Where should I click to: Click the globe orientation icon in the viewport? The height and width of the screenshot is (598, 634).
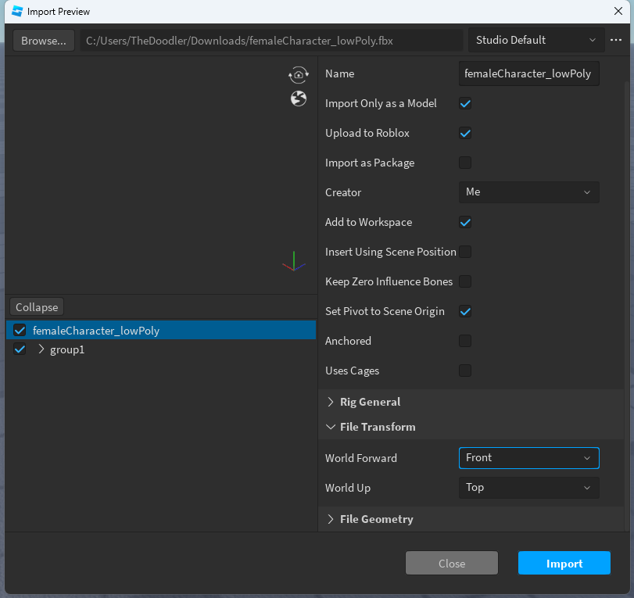click(298, 98)
